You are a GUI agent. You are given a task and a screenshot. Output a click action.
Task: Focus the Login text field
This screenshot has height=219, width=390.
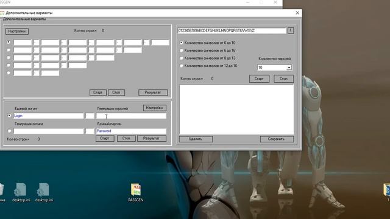49,116
